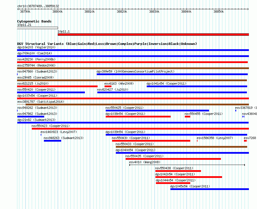The width and height of the screenshot is (257, 209).
Task: Select the blue nsv947862 gain bar
Action: click(31, 117)
